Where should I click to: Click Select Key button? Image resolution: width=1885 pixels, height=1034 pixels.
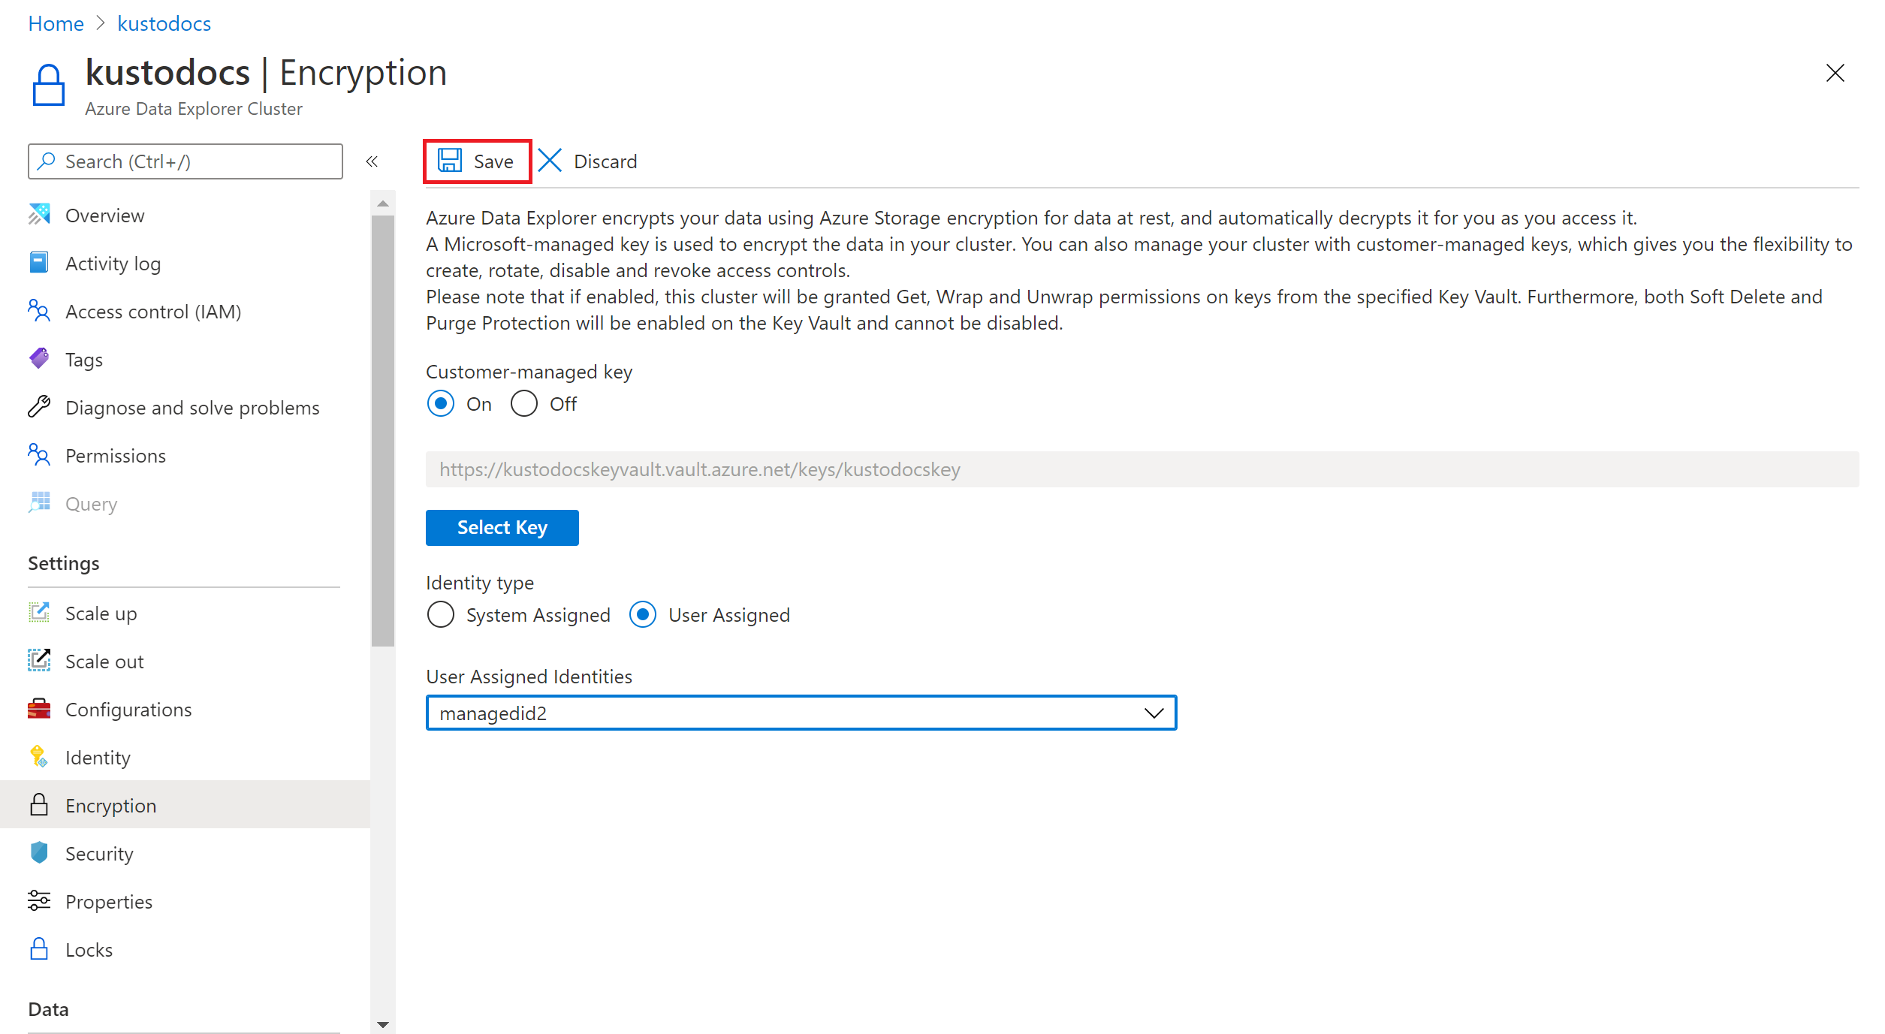[502, 527]
